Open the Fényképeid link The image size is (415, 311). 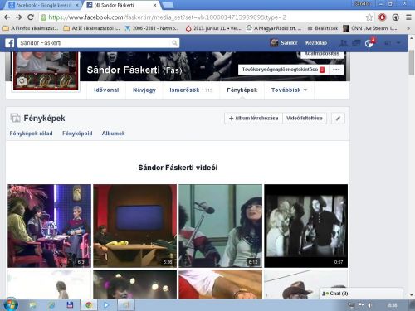coord(77,134)
